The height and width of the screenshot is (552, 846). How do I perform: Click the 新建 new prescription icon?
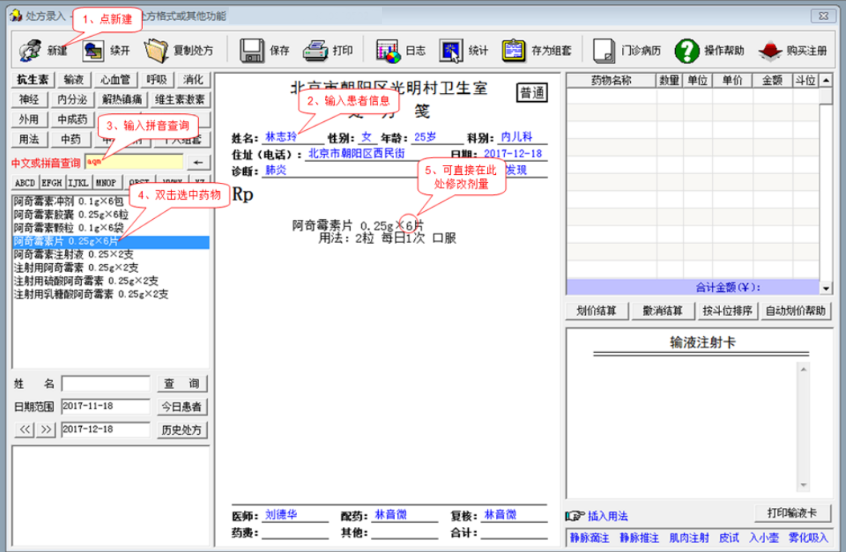point(31,51)
